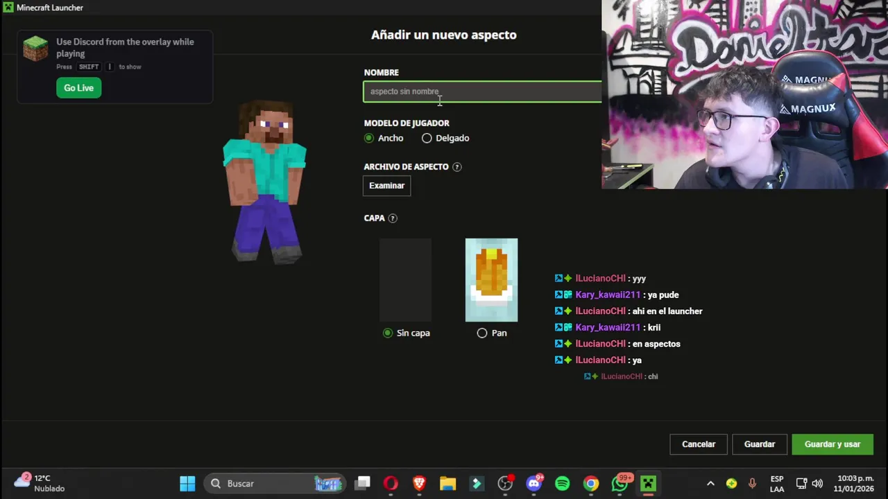Click the Steve skin preview model
Image resolution: width=888 pixels, height=499 pixels.
(x=264, y=182)
